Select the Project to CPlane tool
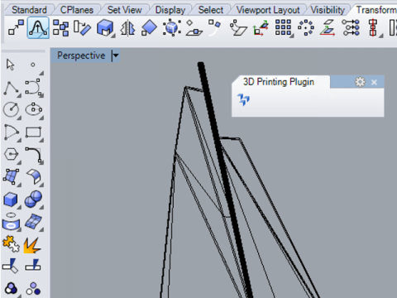 pyautogui.click(x=328, y=27)
